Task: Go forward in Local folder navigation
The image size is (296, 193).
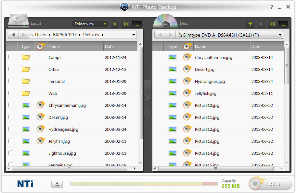Action: point(24,35)
